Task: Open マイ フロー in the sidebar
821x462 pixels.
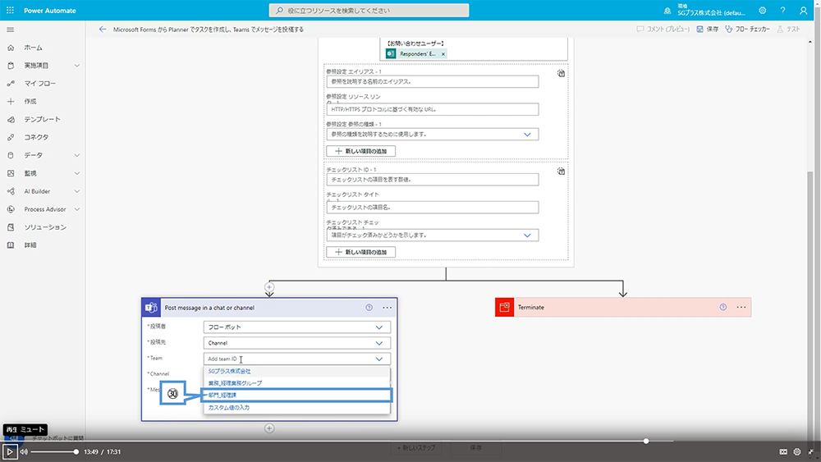Action: (x=39, y=83)
